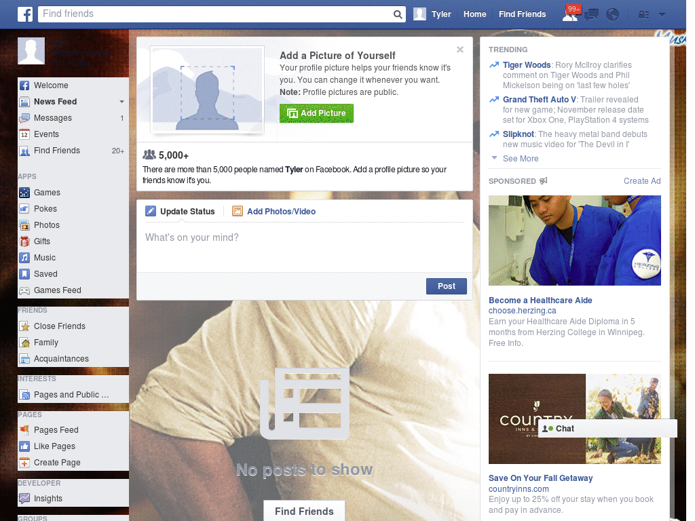The width and height of the screenshot is (695, 521).
Task: Open Find Friends in top navigation bar
Action: 522,14
